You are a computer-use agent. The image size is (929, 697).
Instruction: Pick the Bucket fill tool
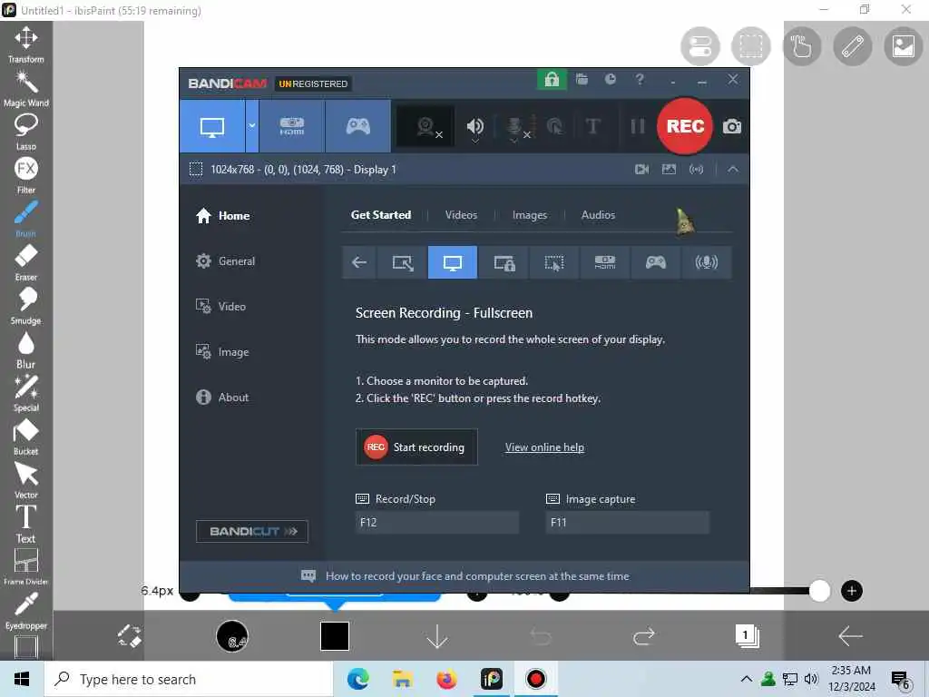[26, 437]
